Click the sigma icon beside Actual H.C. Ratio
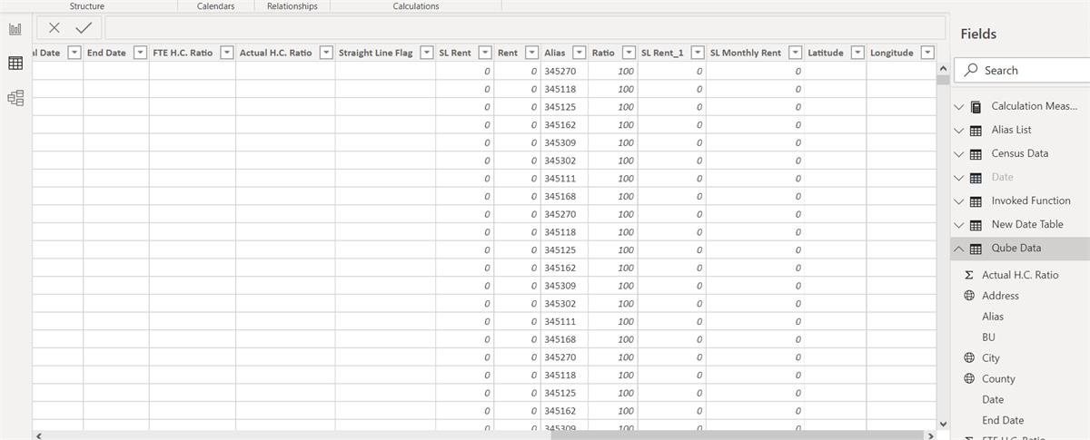 click(969, 275)
